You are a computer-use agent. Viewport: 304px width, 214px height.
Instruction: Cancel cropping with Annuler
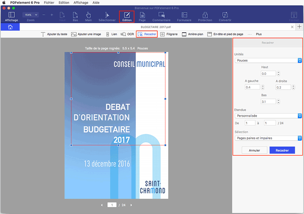click(x=254, y=151)
